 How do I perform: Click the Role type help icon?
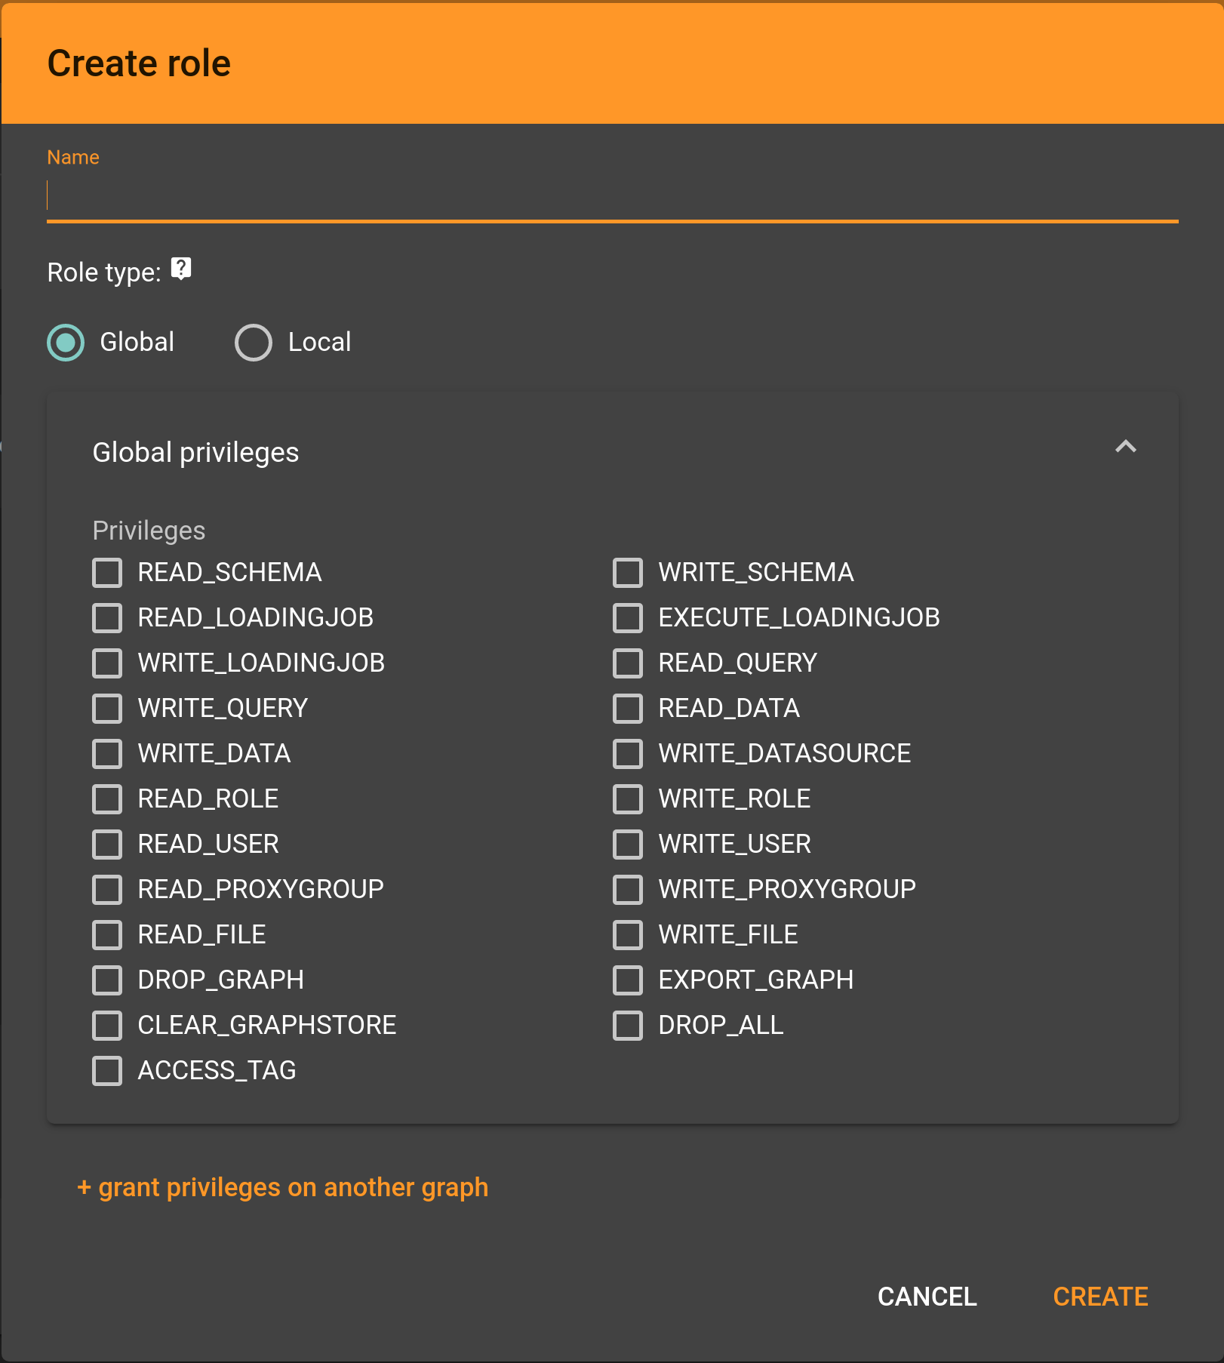[x=181, y=269]
